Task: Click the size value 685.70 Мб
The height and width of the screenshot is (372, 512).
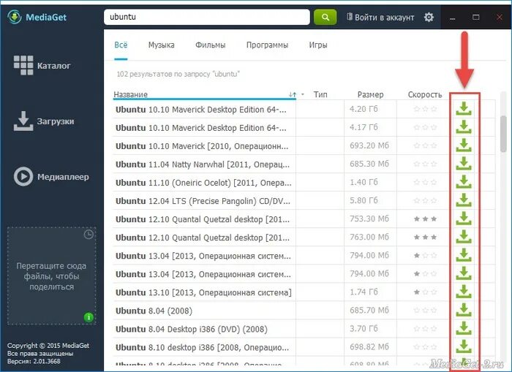Action: pyautogui.click(x=369, y=310)
